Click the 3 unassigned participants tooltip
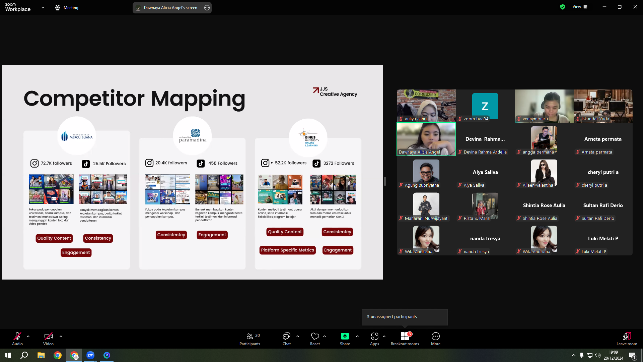 tap(405, 317)
